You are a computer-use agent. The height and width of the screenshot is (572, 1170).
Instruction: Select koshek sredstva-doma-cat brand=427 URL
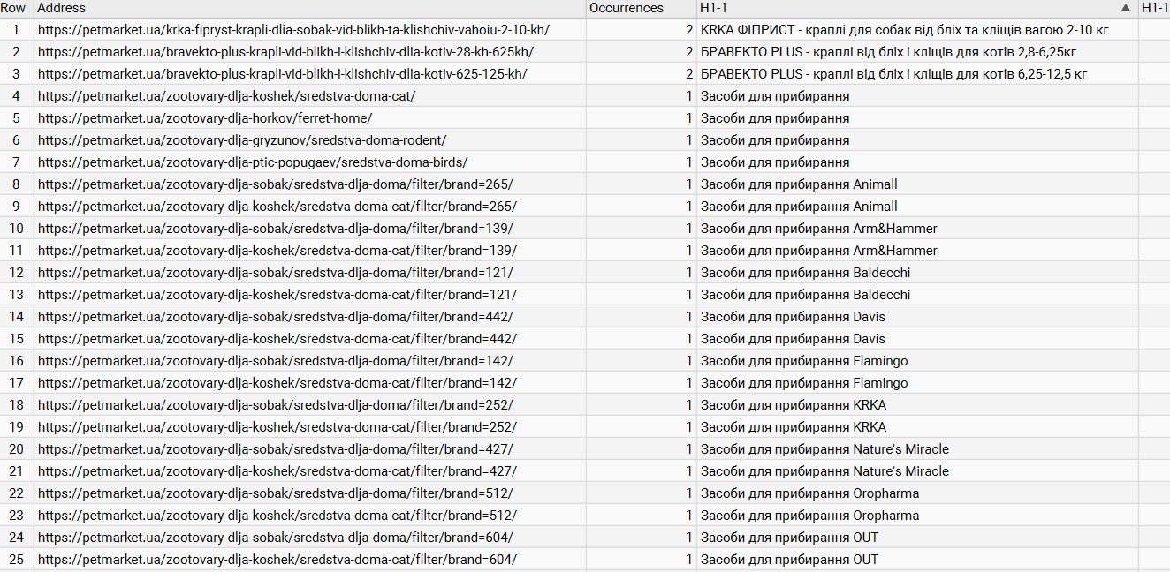(x=309, y=470)
